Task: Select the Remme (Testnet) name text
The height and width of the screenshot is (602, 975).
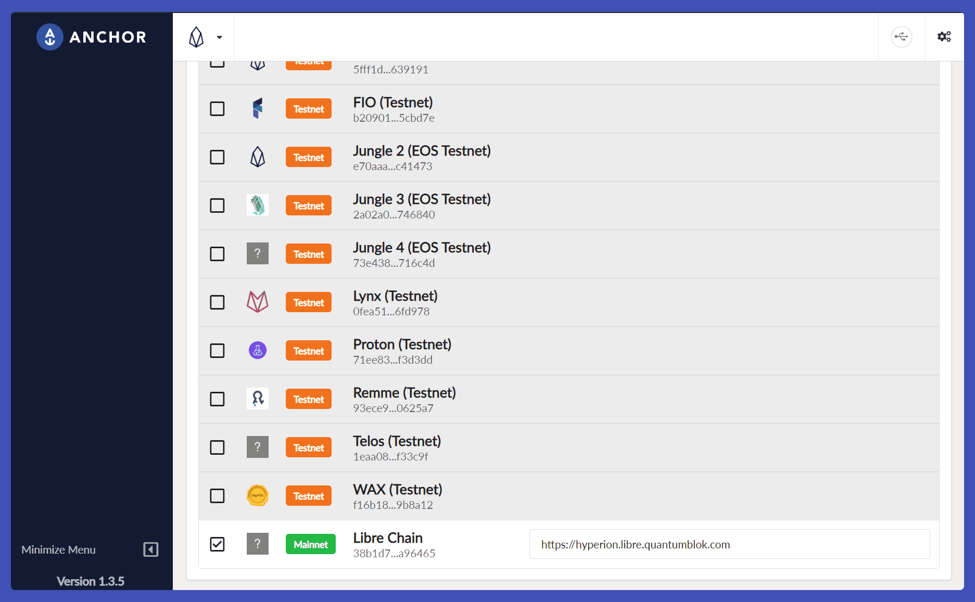Action: tap(404, 393)
